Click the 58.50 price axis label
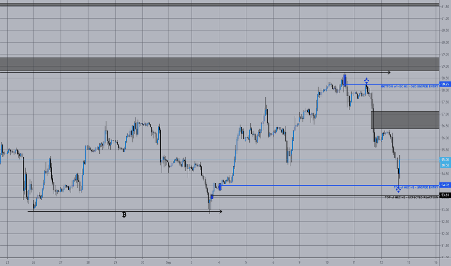This screenshot has width=451, height=266. (445, 78)
